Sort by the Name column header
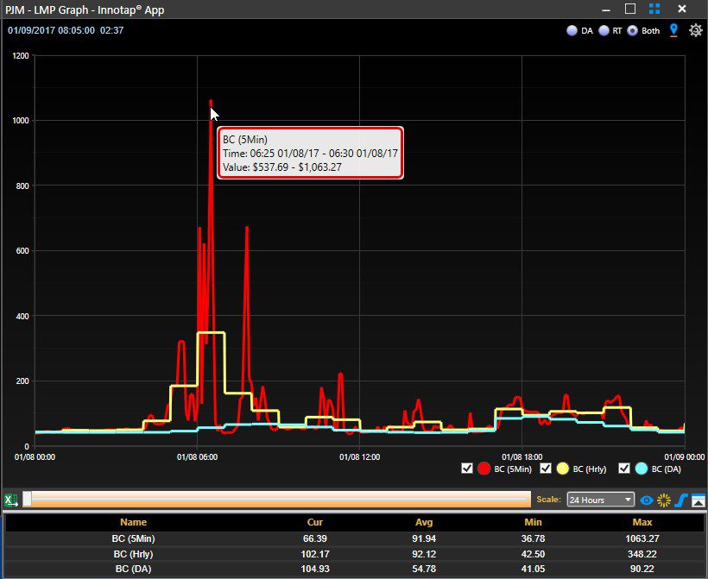This screenshot has height=579, width=708. pos(133,522)
